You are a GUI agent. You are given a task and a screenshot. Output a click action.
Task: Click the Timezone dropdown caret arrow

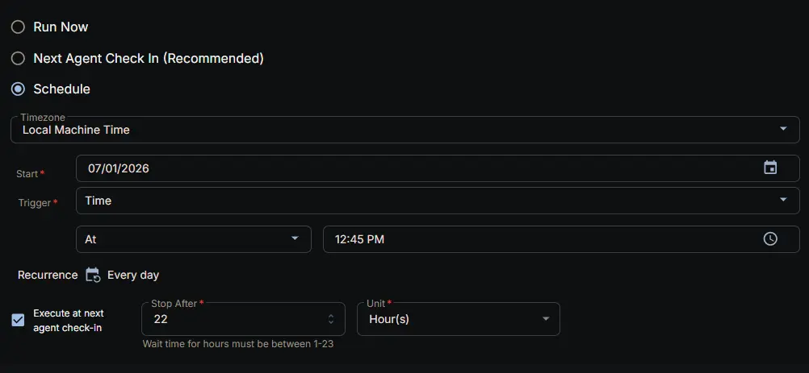pyautogui.click(x=783, y=129)
